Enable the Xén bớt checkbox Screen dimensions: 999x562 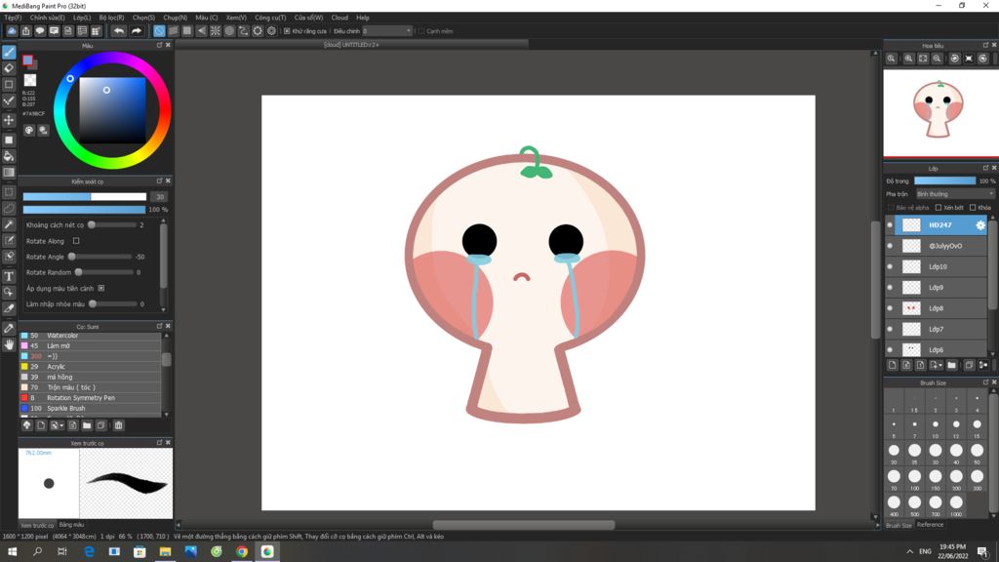[x=939, y=208]
